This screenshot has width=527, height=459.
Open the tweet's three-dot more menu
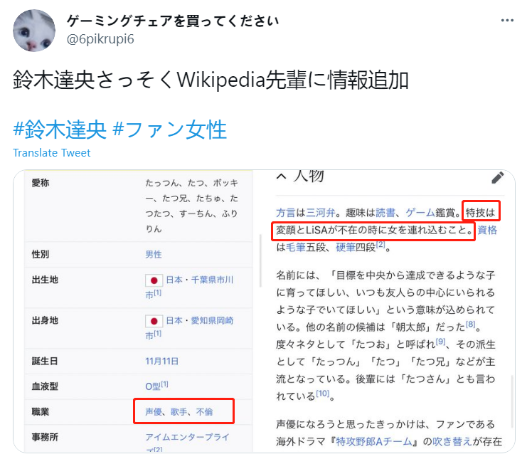[507, 21]
